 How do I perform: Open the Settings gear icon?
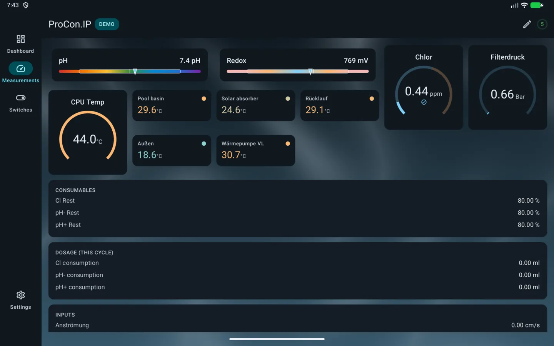(20, 295)
